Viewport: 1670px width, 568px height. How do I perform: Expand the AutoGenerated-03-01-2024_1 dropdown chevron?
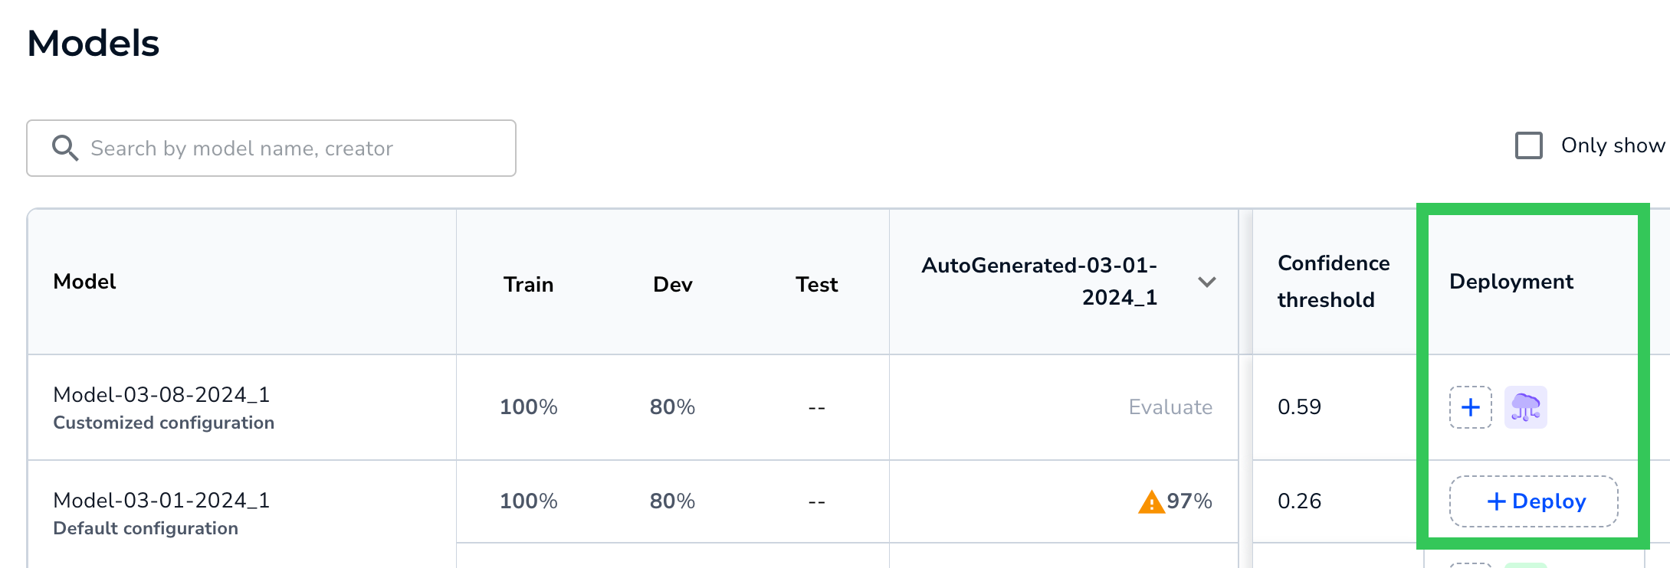pos(1206,282)
